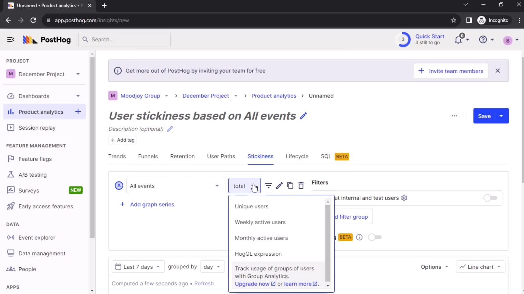Image resolution: width=524 pixels, height=294 pixels.
Task: Click the Stickiness analysis tab
Action: tap(261, 157)
